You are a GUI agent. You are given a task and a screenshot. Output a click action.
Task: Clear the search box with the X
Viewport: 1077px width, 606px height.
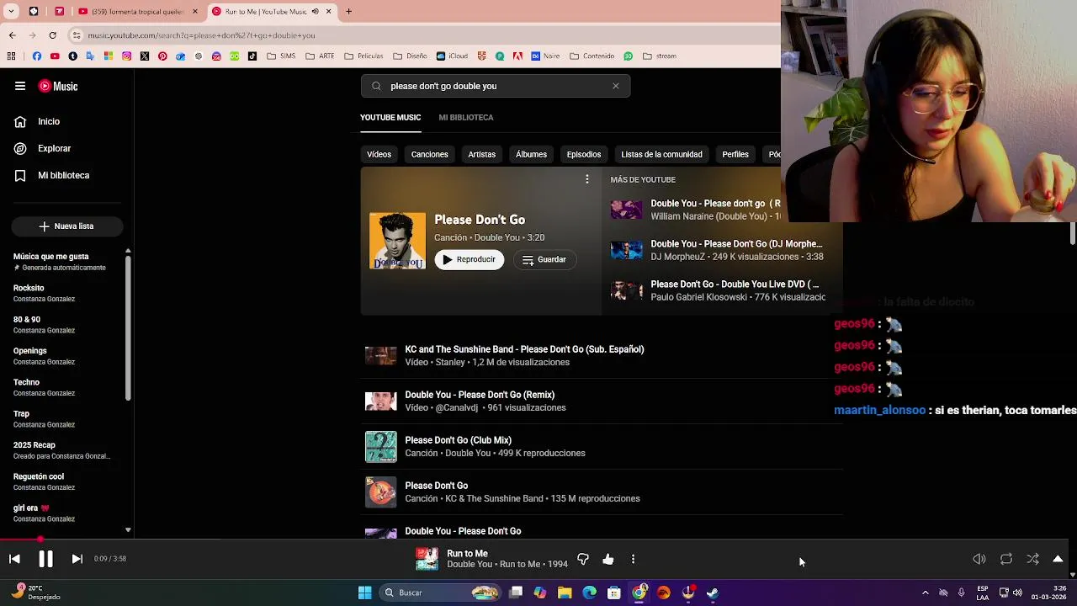pos(616,86)
